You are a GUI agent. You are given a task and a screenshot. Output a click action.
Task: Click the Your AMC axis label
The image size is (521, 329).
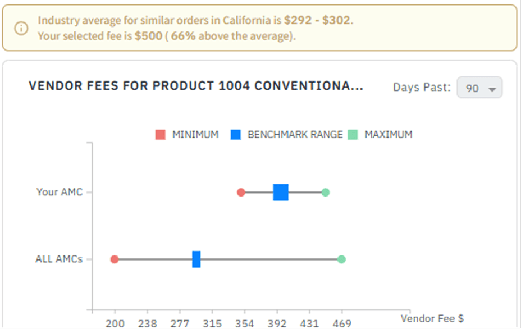(60, 192)
